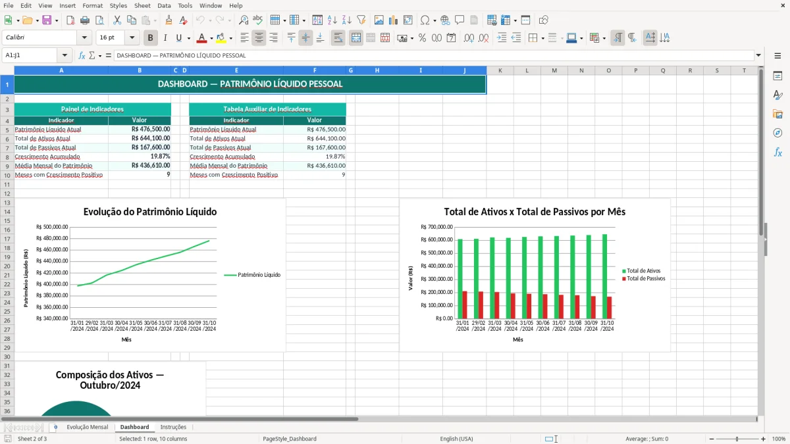Select row 12 header
This screenshot has height=444, width=790.
(x=7, y=193)
